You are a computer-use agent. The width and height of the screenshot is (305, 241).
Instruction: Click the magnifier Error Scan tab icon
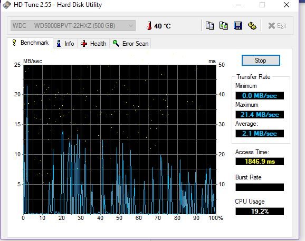point(116,43)
